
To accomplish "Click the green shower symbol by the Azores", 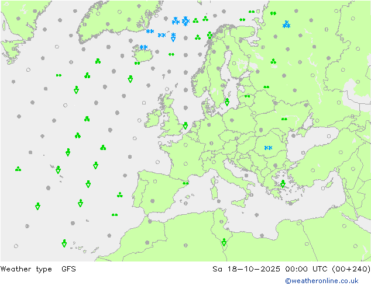I will click(x=58, y=170).
